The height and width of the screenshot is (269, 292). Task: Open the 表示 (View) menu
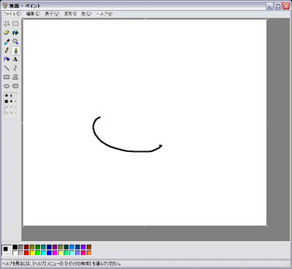(52, 14)
